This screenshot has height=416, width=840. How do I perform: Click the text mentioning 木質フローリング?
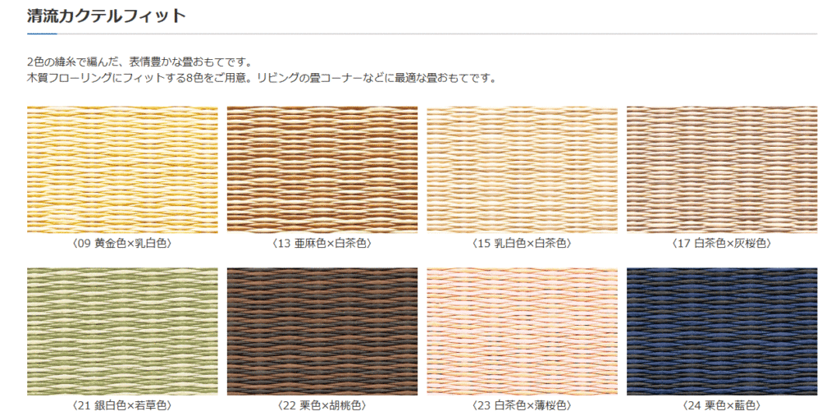[x=261, y=78]
